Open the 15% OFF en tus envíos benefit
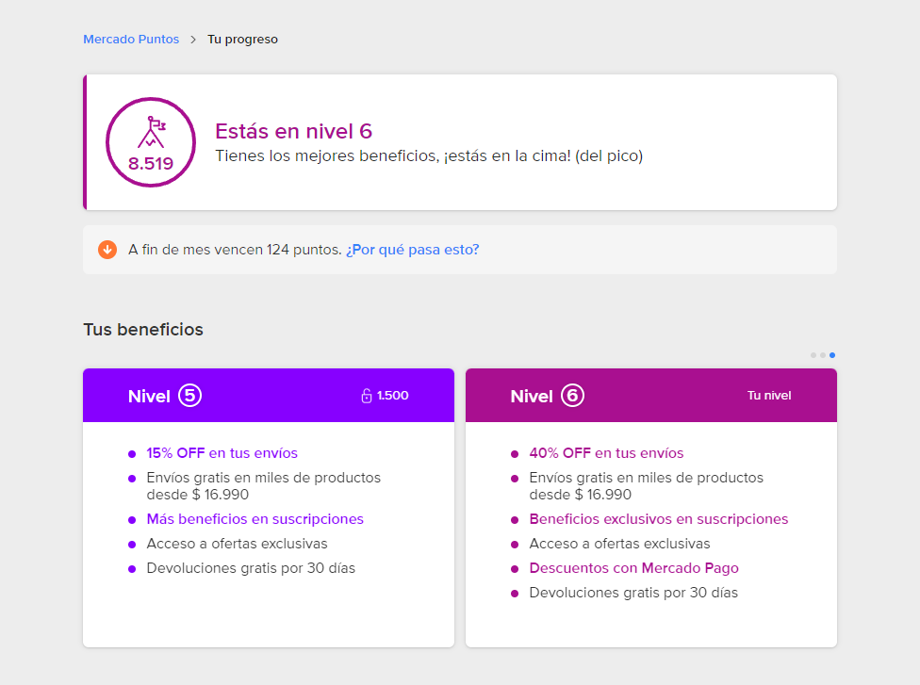Image resolution: width=920 pixels, height=685 pixels. coord(222,453)
